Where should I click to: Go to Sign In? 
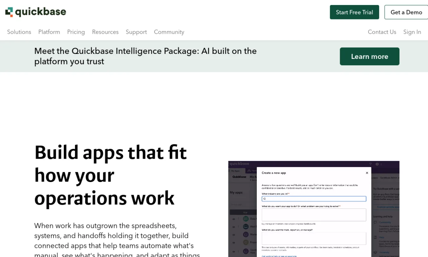pos(412,32)
